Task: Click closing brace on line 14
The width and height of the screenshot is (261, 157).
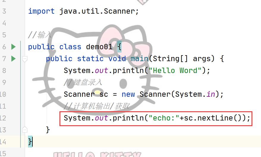Action: (30, 142)
